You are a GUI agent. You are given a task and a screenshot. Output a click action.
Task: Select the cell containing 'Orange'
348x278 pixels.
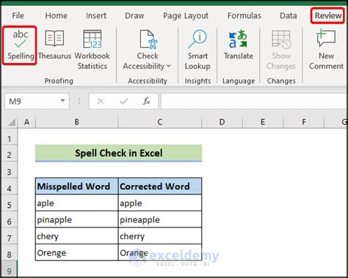click(x=160, y=252)
